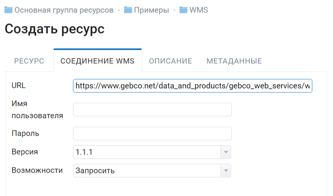Click the Возможности field label

click(37, 170)
